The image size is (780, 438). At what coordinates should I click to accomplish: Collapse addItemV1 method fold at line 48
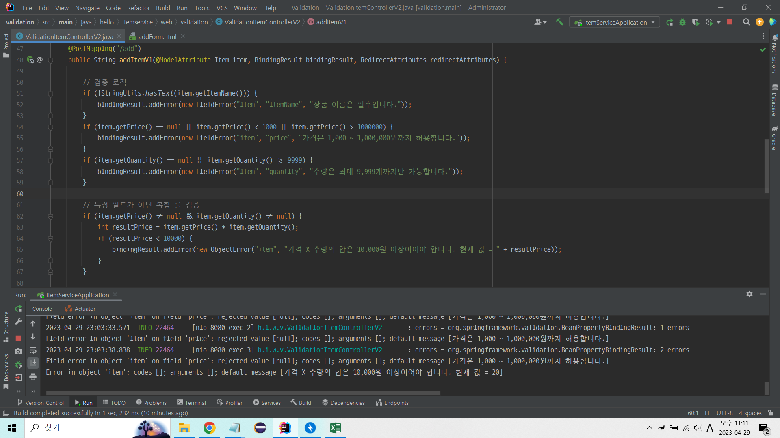coord(51,60)
